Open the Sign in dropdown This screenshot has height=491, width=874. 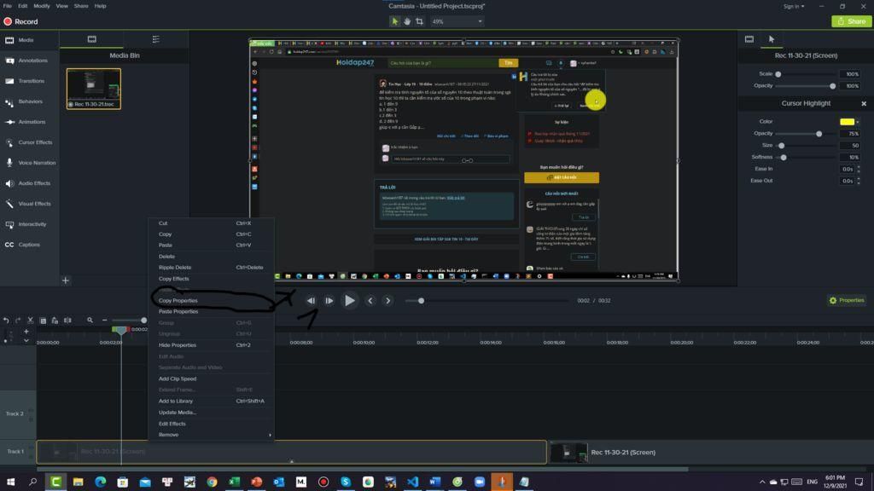pyautogui.click(x=794, y=6)
